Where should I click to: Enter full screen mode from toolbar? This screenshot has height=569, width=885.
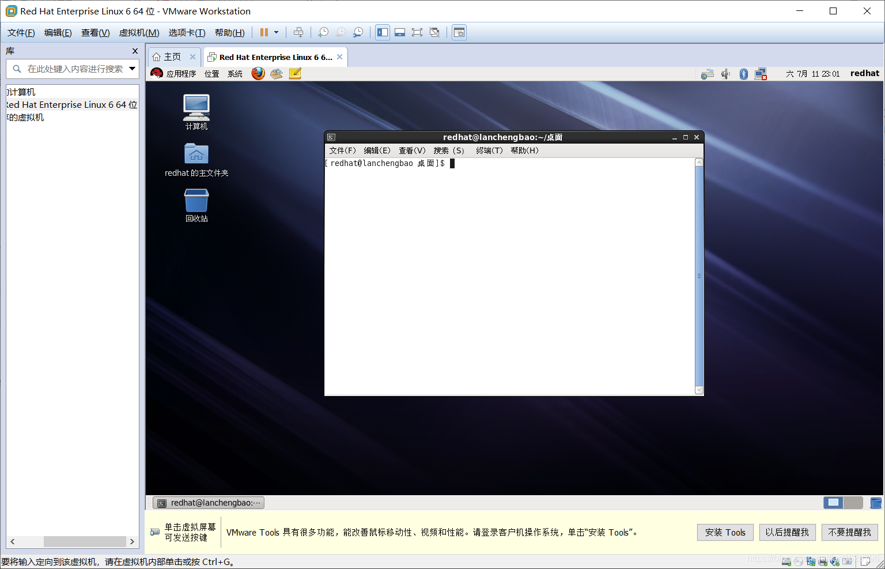pyautogui.click(x=417, y=32)
